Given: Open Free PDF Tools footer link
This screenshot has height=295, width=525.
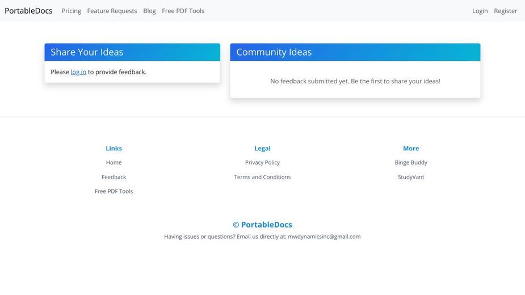Looking at the screenshot, I should click(x=114, y=191).
